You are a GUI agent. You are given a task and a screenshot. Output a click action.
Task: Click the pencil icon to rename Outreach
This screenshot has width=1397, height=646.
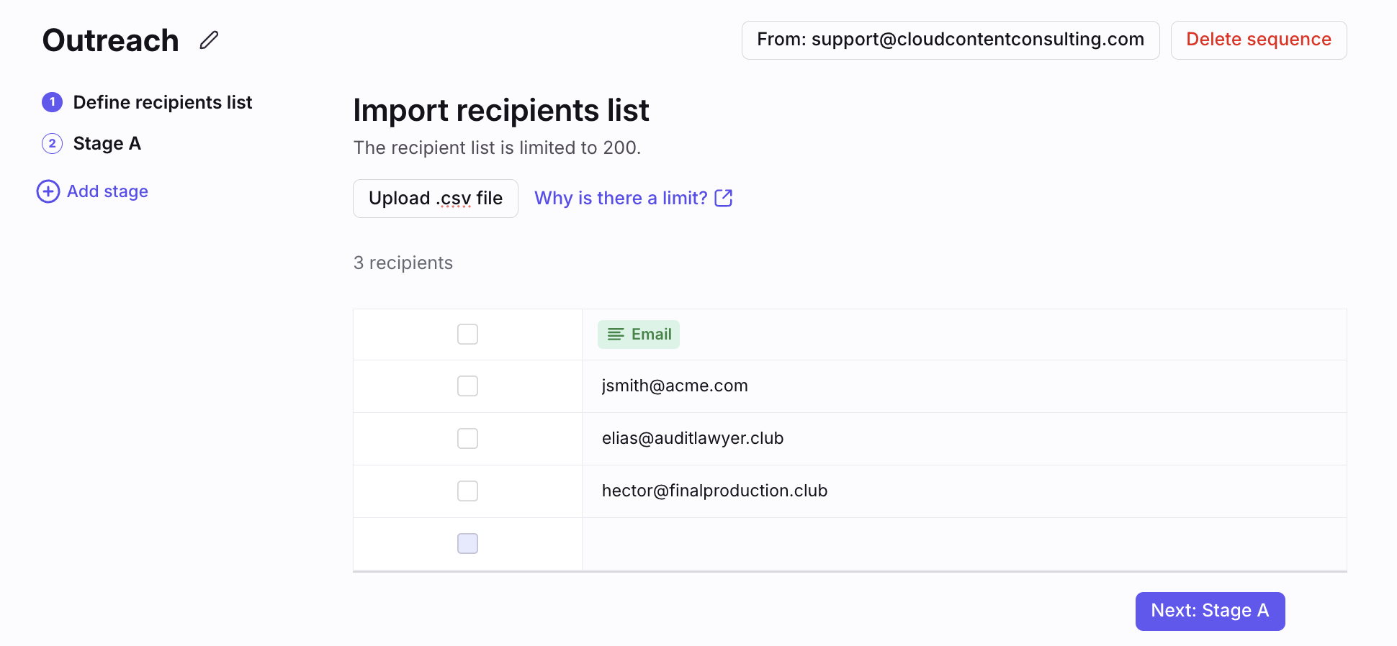tap(209, 40)
